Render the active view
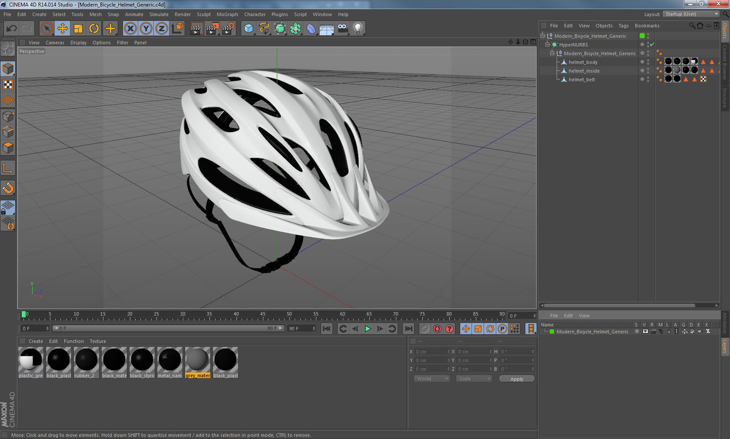Screen dimensions: 730x439 [x=196, y=29]
